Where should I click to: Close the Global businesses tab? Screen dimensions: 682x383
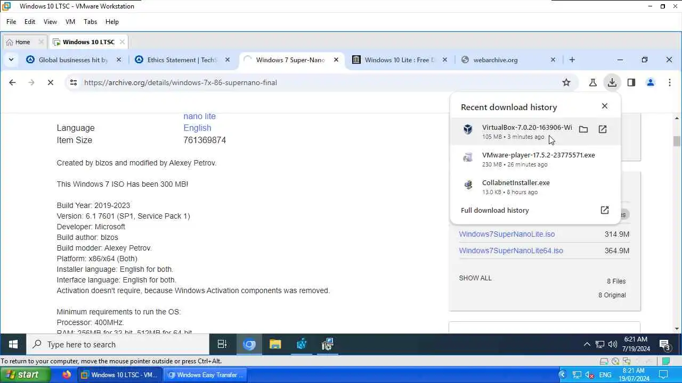click(119, 60)
